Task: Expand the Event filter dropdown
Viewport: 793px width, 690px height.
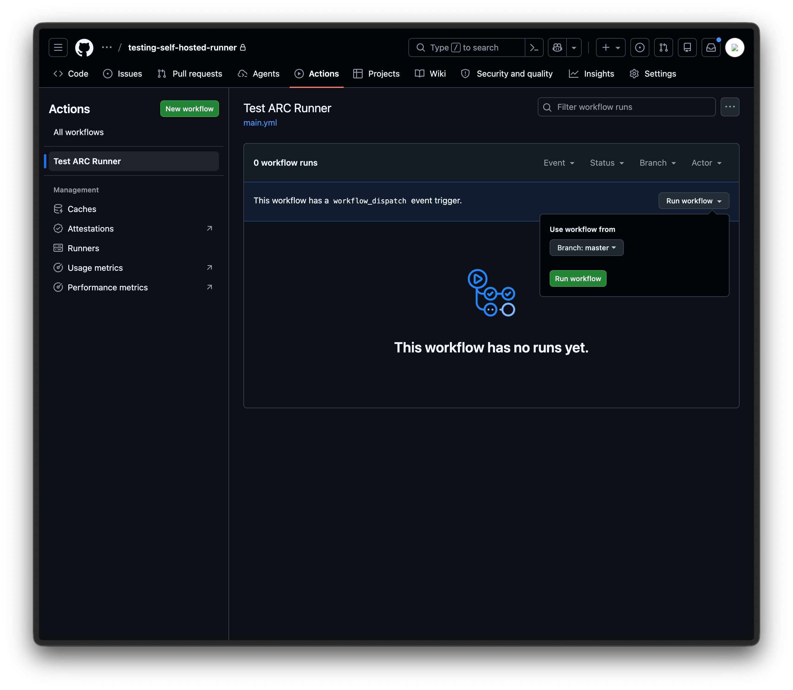Action: [559, 163]
